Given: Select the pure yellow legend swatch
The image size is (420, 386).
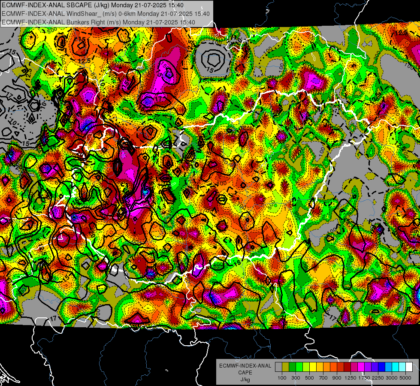Looking at the screenshot, I should click(x=313, y=367).
